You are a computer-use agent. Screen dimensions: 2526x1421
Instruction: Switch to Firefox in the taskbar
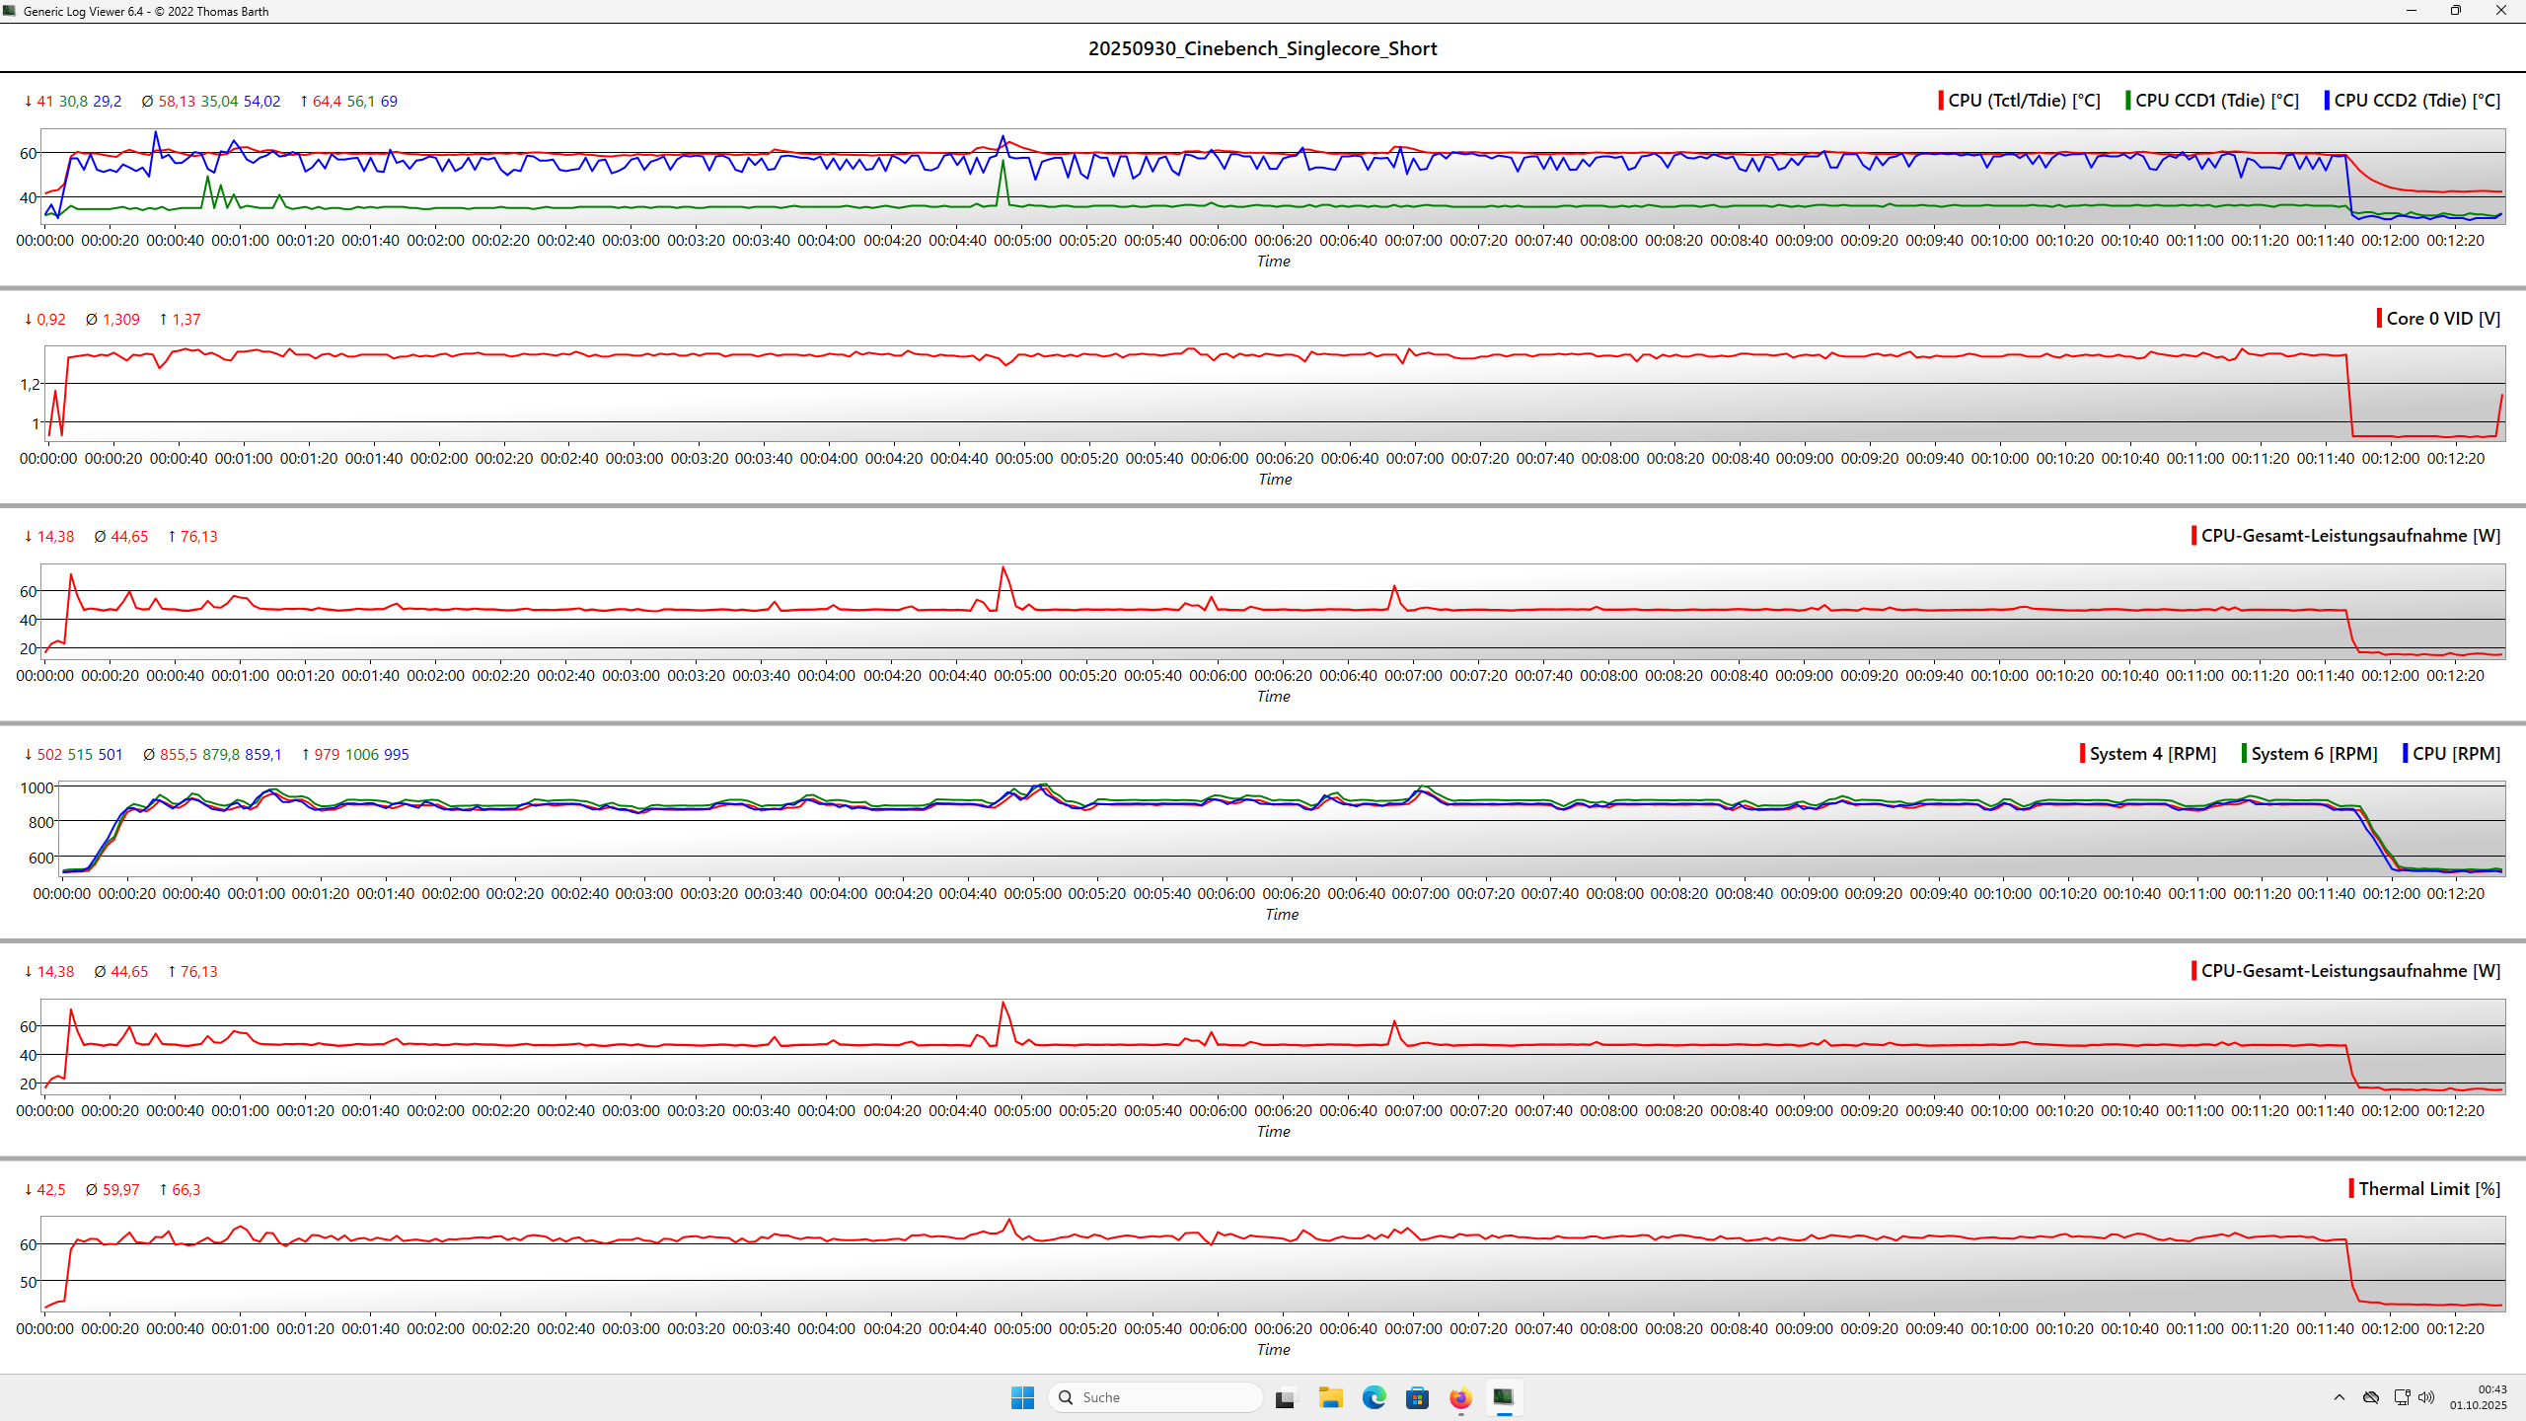click(1460, 1397)
